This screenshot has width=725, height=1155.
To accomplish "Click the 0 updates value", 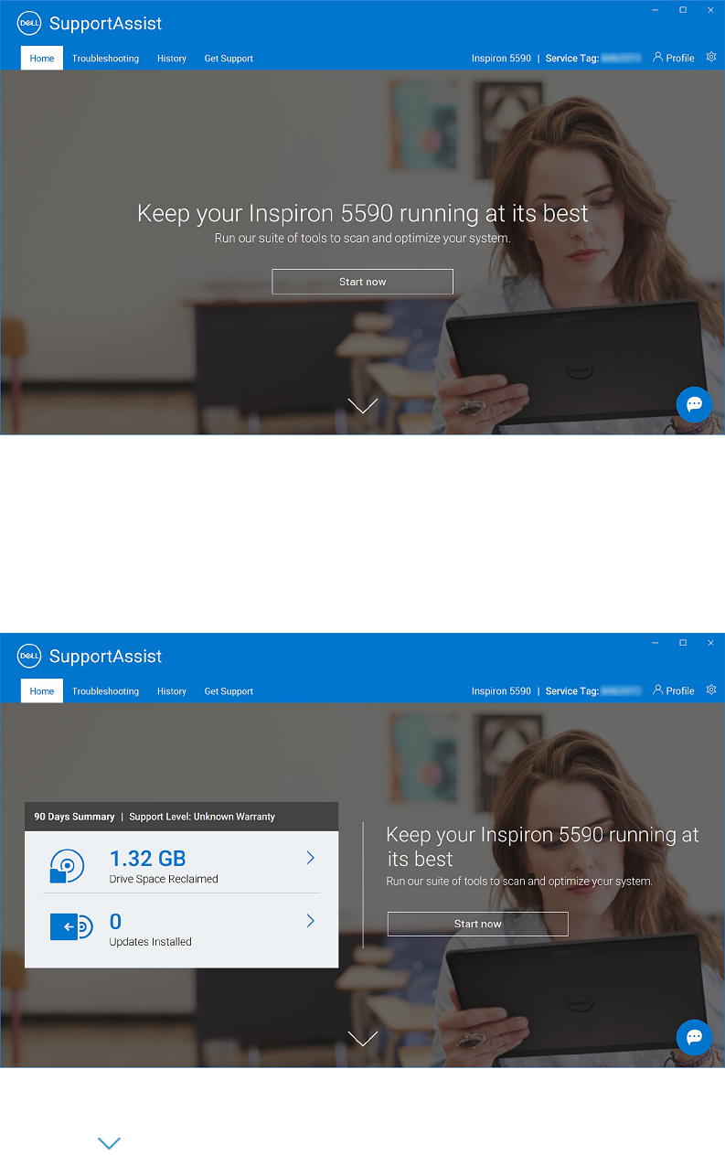I will point(115,922).
